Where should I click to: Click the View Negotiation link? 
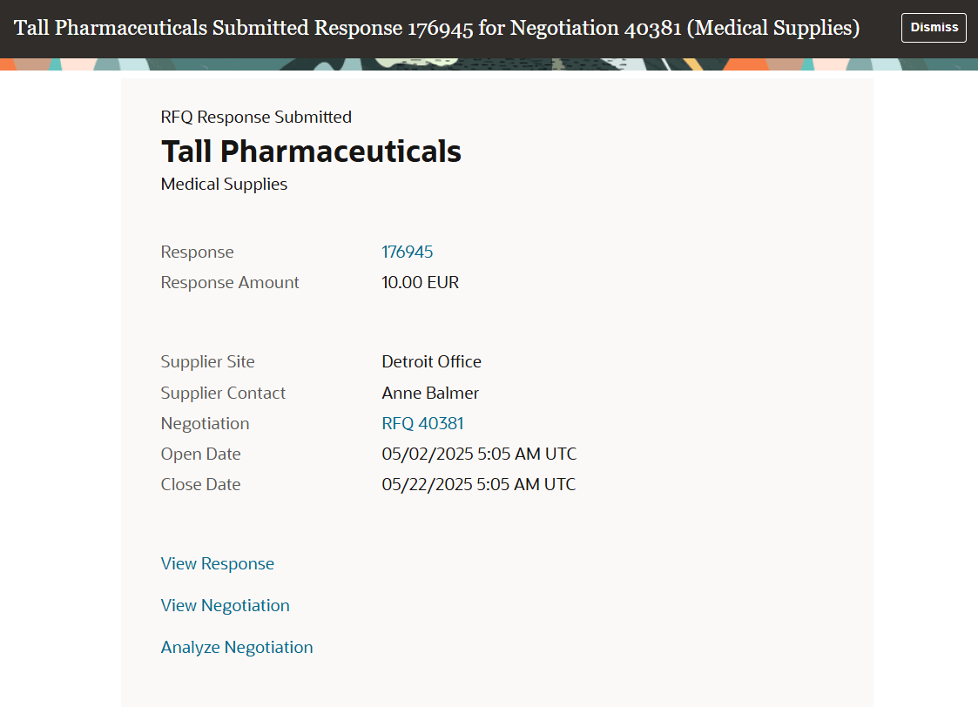click(x=226, y=605)
